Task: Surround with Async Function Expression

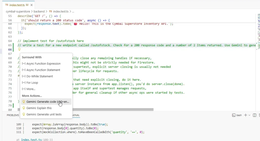Action: (x=43, y=64)
